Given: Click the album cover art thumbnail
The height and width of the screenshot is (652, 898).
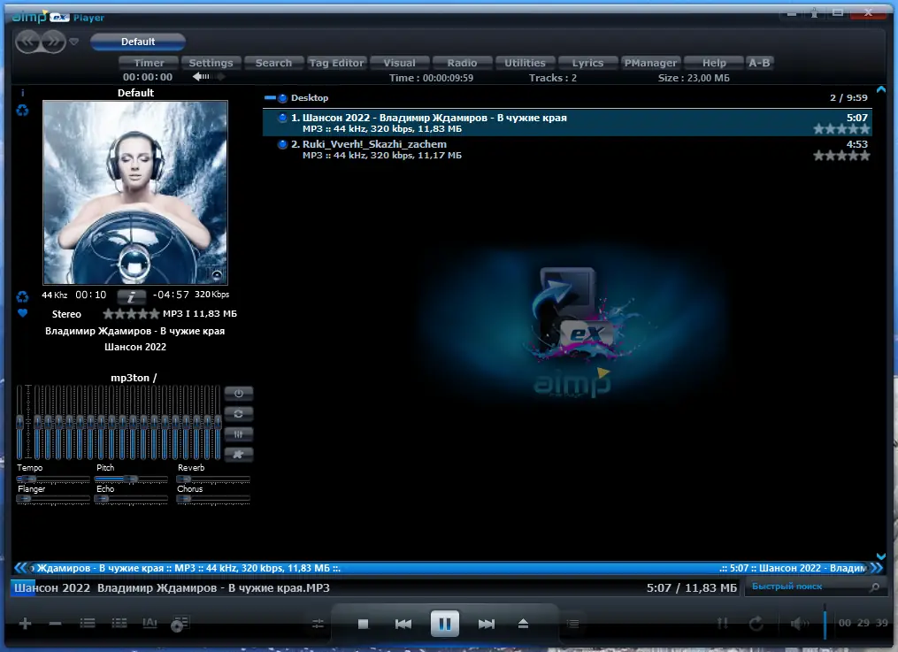Looking at the screenshot, I should [x=135, y=192].
